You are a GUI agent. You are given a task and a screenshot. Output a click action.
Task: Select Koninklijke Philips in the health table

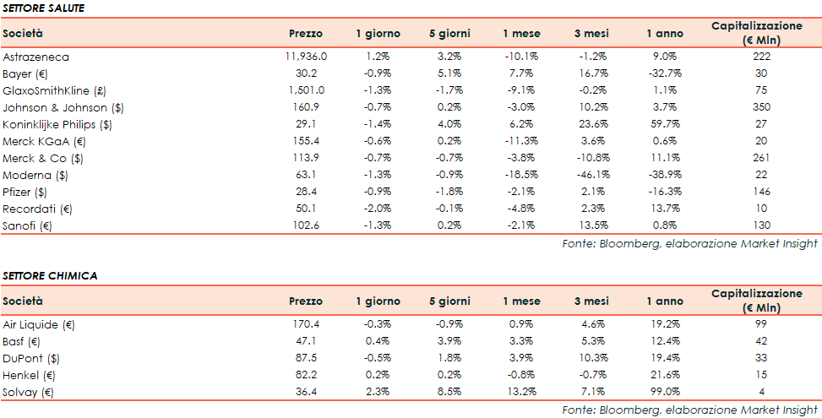[57, 124]
